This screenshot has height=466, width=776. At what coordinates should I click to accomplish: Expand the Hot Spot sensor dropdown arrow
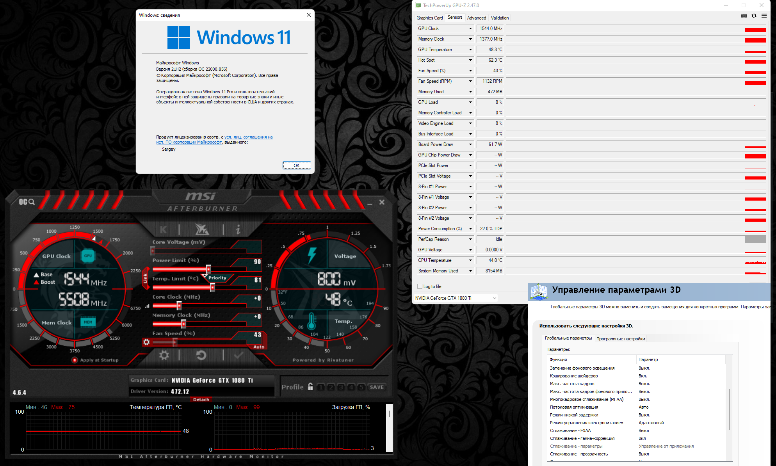tap(470, 60)
